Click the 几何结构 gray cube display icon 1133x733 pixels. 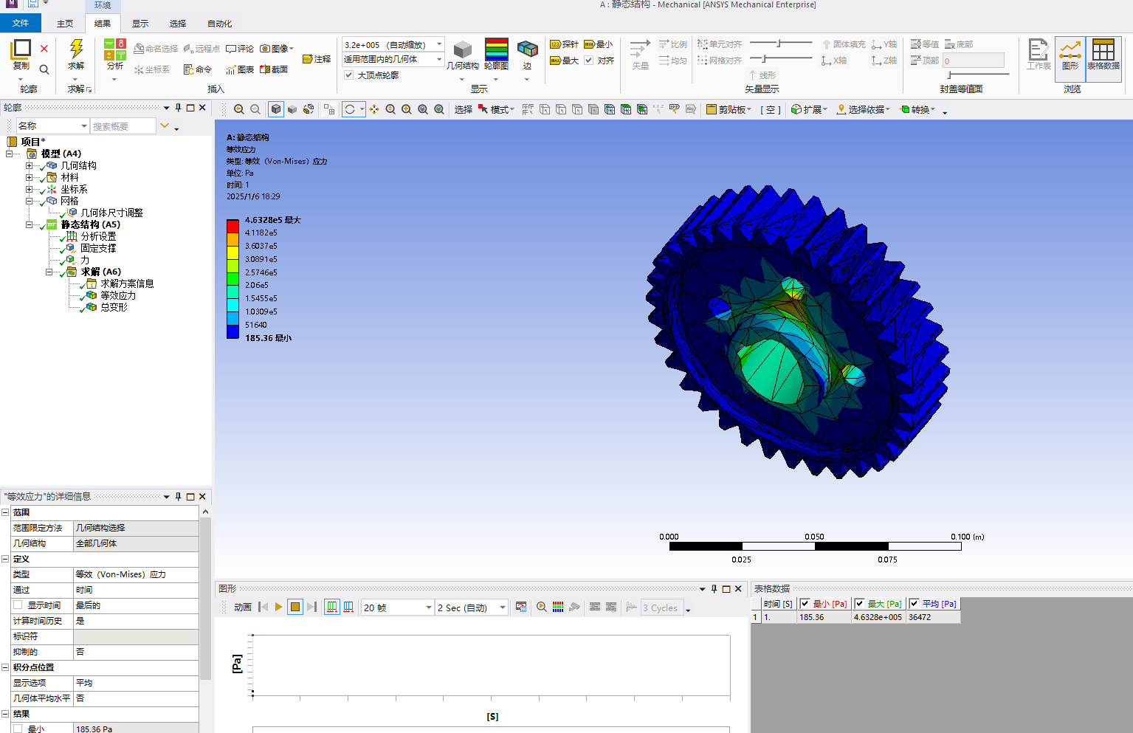[x=463, y=49]
